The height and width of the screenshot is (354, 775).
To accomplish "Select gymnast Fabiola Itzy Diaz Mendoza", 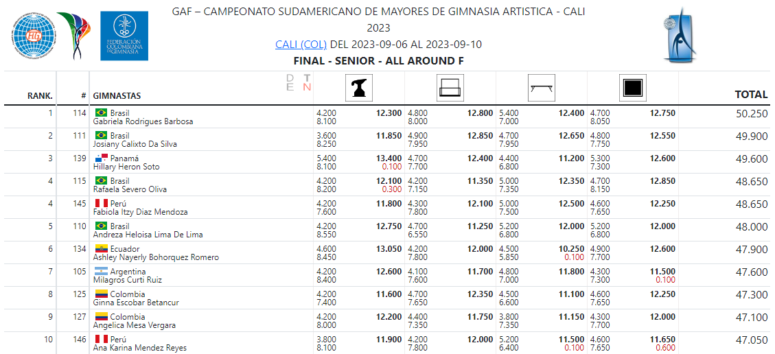I will (x=140, y=212).
